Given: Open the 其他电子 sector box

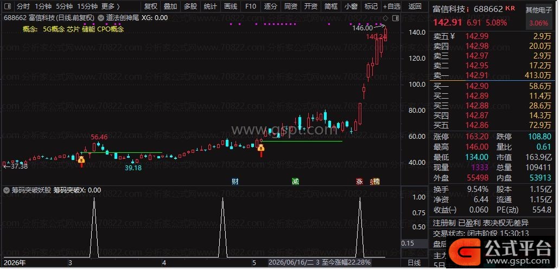Looking at the screenshot, I should click(x=539, y=17).
